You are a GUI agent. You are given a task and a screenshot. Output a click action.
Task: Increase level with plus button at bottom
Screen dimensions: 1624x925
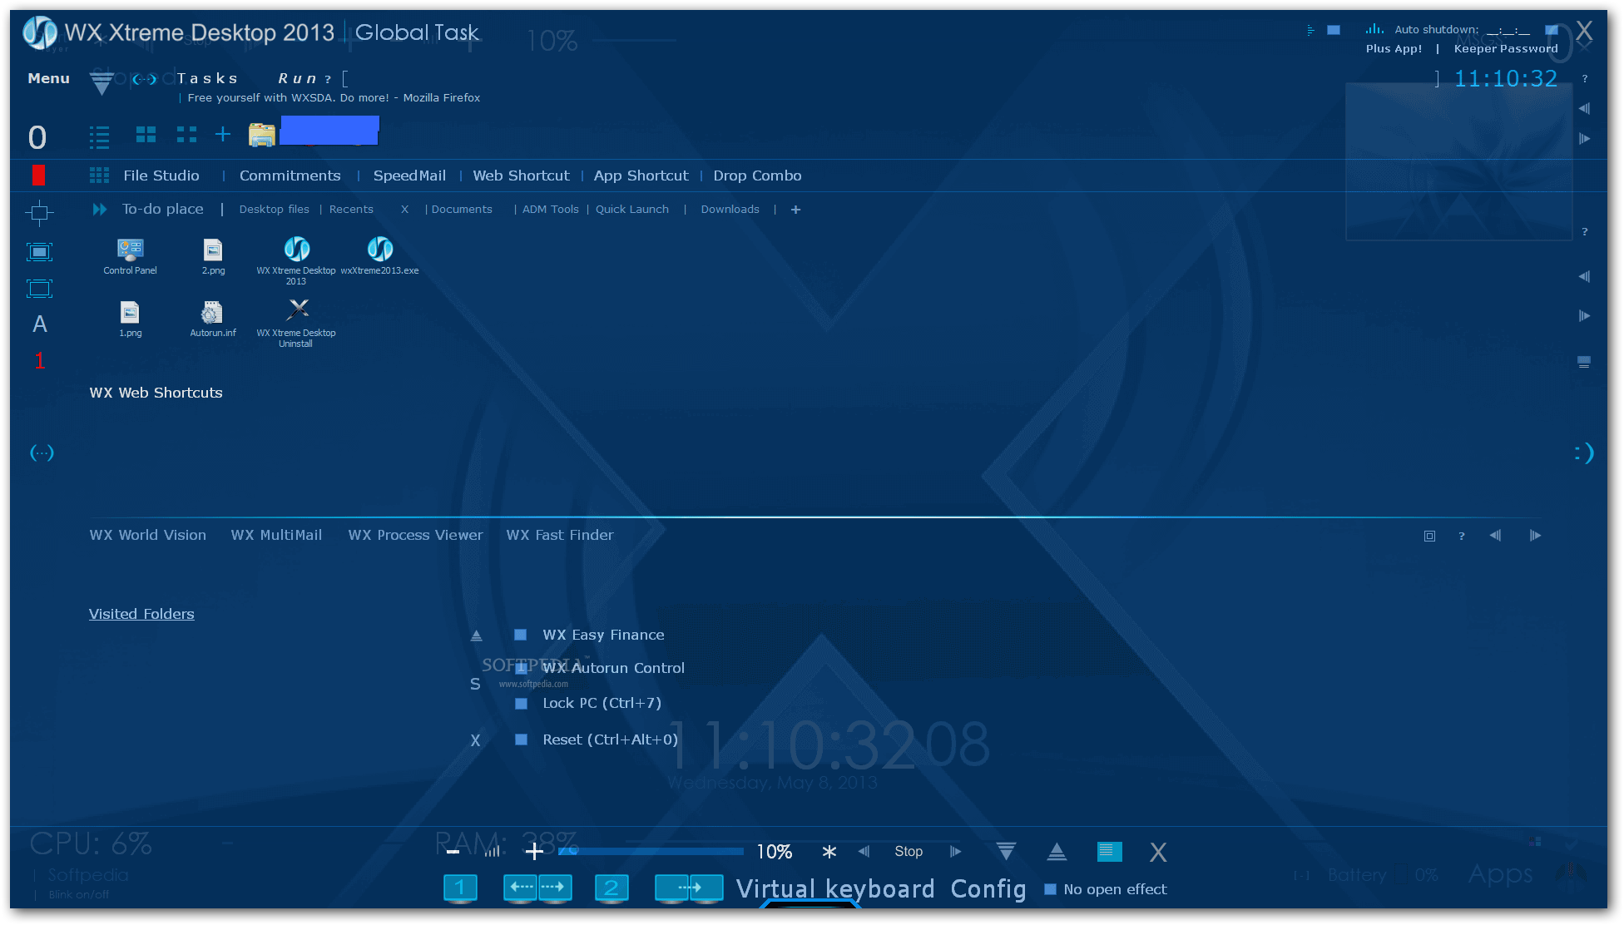534,851
